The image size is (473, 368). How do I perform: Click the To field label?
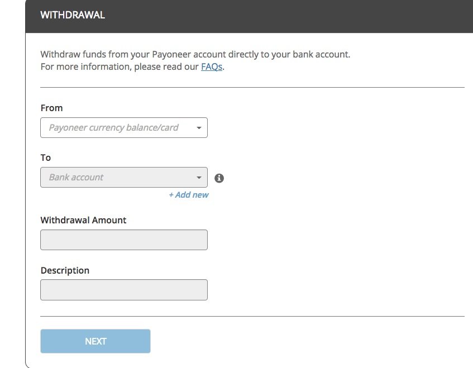tap(46, 158)
